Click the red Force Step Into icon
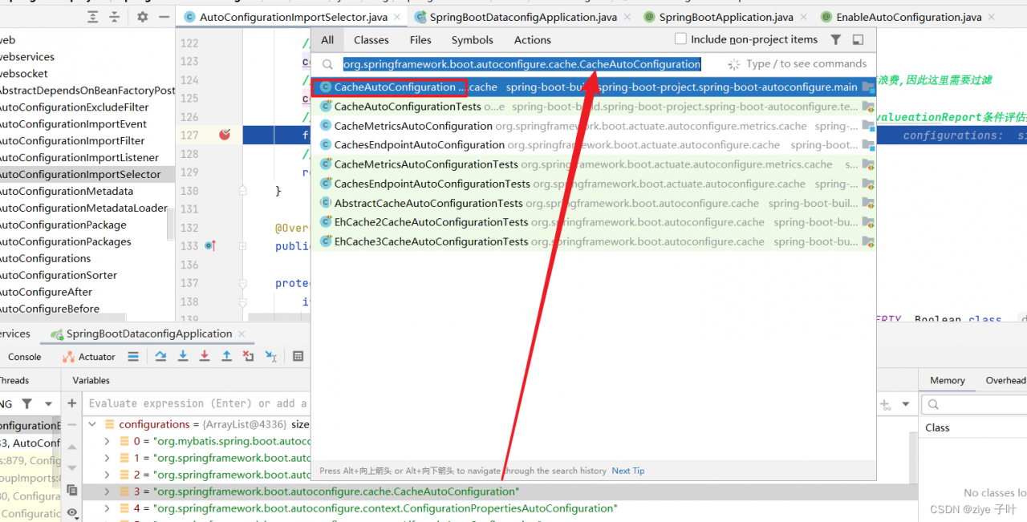The height and width of the screenshot is (522, 1027). click(x=205, y=356)
